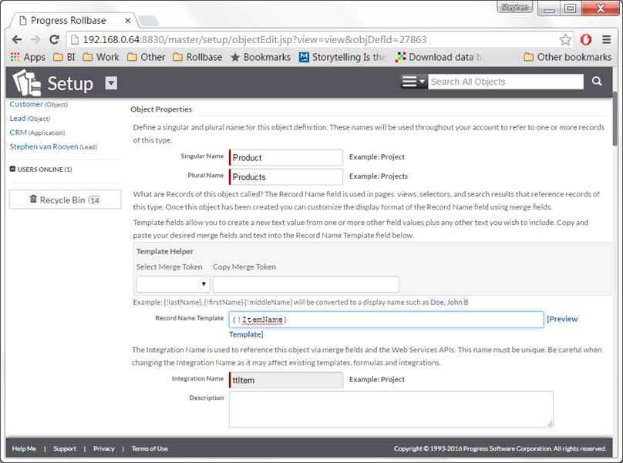Expand the Select Merge Token dropdown
This screenshot has width=623, height=463.
(173, 284)
